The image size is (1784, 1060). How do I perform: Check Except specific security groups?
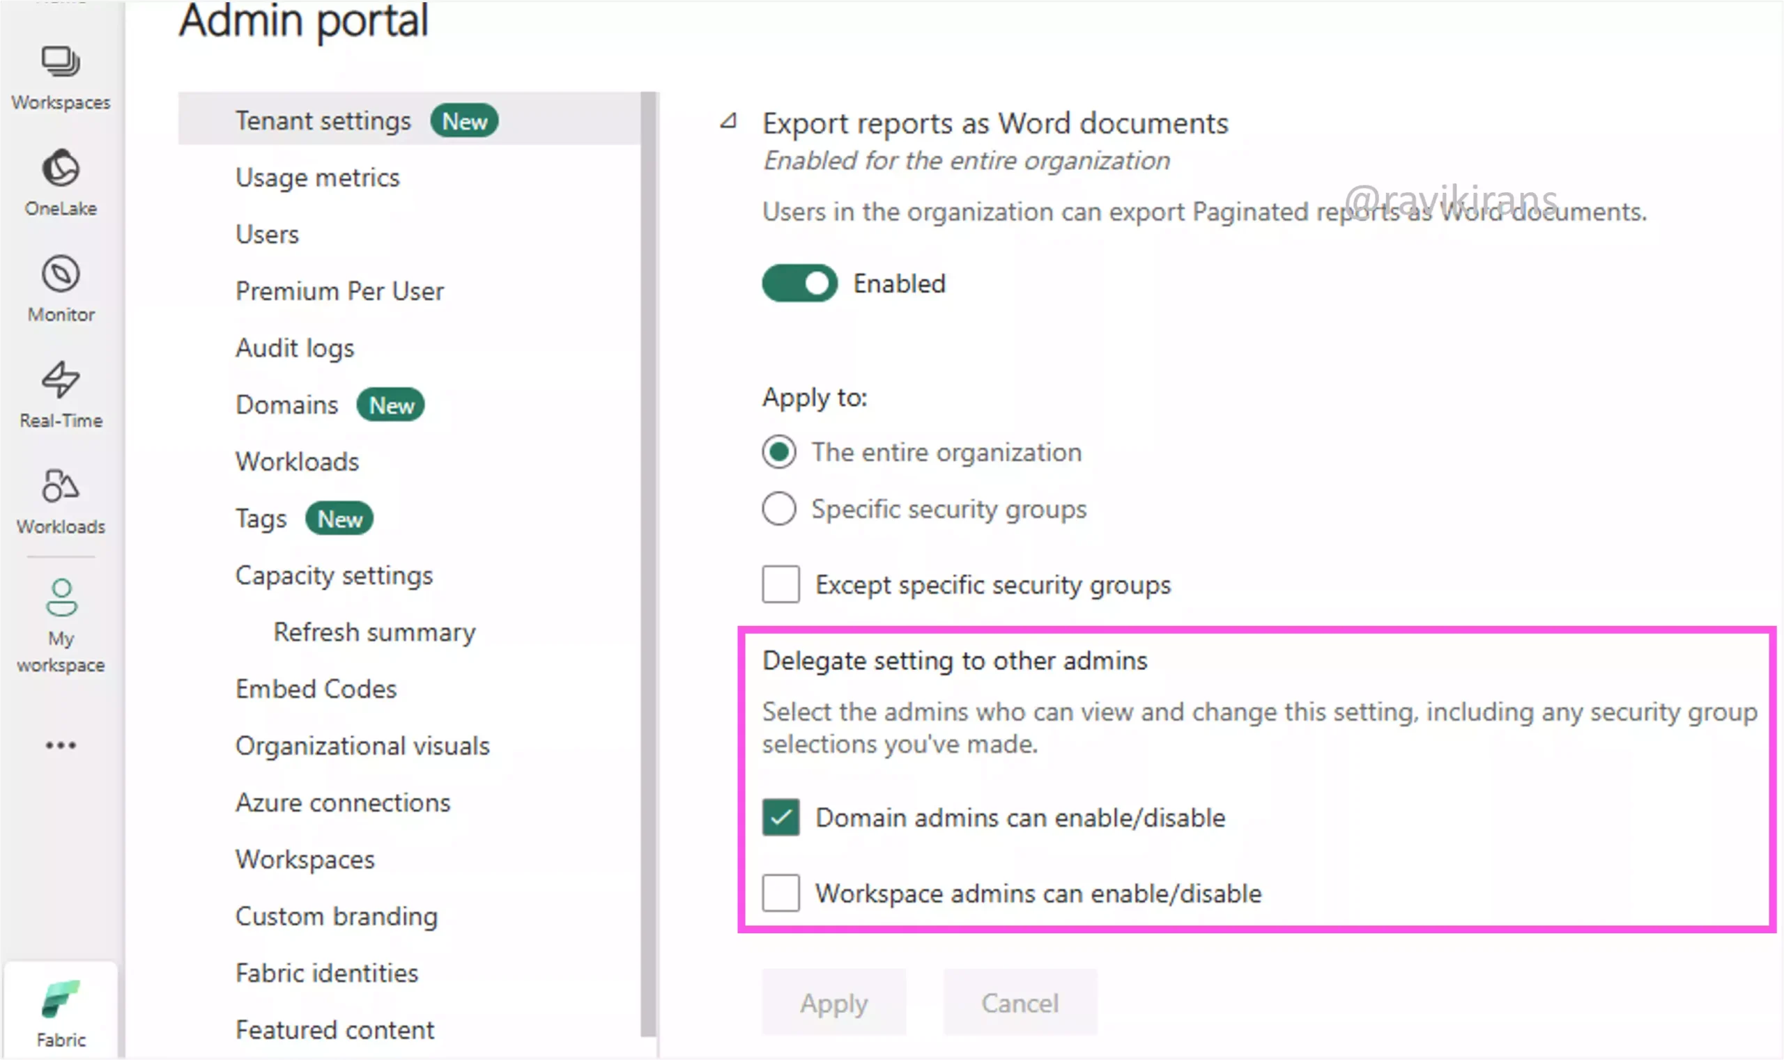tap(780, 584)
